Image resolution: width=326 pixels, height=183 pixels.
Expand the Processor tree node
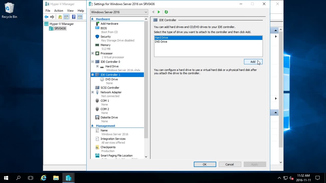click(93, 53)
